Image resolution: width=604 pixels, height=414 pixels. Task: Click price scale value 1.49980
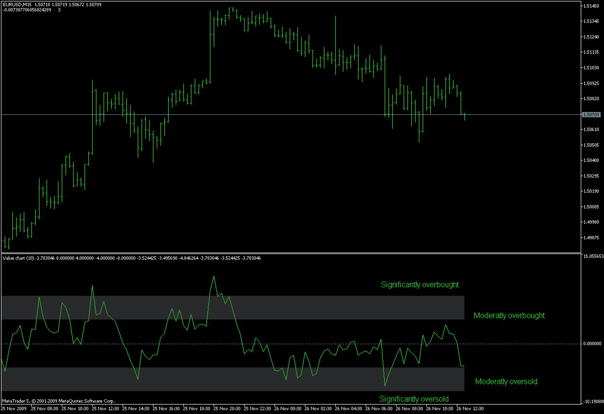click(592, 222)
